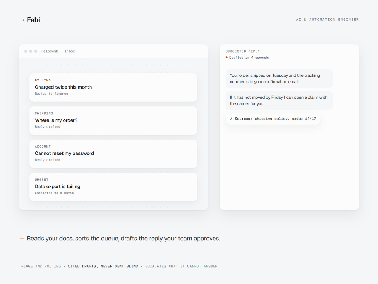Click the middle gray window dot in Helpdesk

pos(31,51)
